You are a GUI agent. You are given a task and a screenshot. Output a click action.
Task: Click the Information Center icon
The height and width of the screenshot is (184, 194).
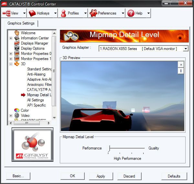[x=17, y=38]
